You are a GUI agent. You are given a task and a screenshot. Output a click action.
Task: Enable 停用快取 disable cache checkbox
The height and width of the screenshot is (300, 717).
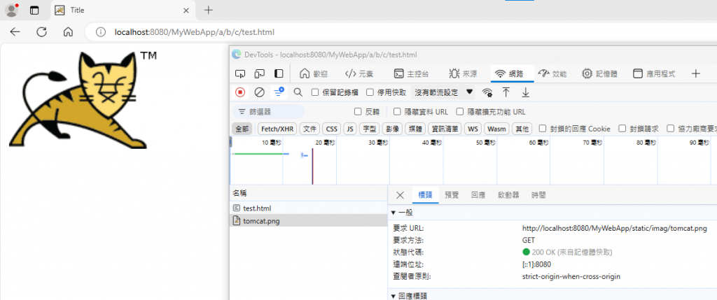pos(370,92)
